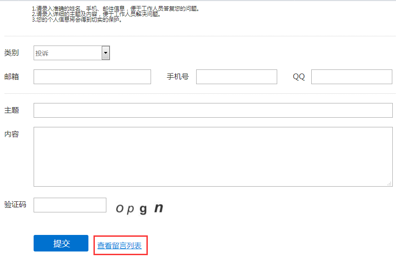396x257 pixels.
Task: Click the 内容 label
Action: point(12,134)
